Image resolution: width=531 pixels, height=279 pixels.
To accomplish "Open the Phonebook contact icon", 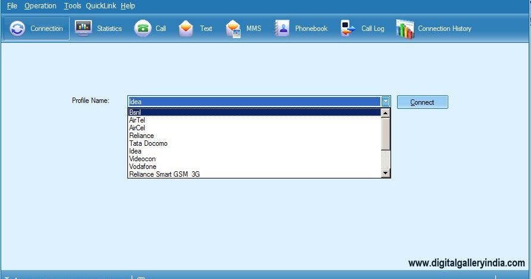I will click(x=282, y=29).
